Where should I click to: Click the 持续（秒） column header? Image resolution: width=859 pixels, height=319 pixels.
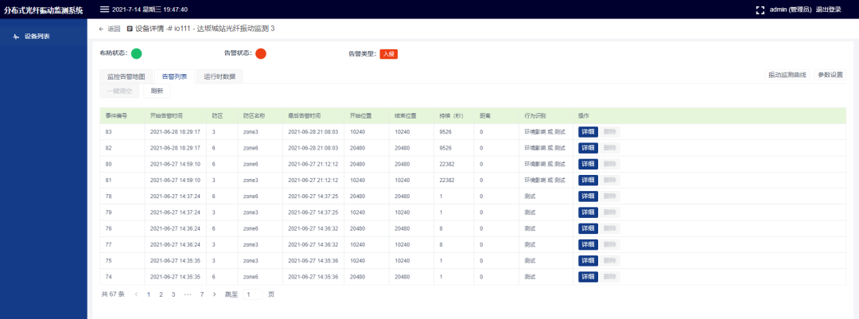click(452, 115)
